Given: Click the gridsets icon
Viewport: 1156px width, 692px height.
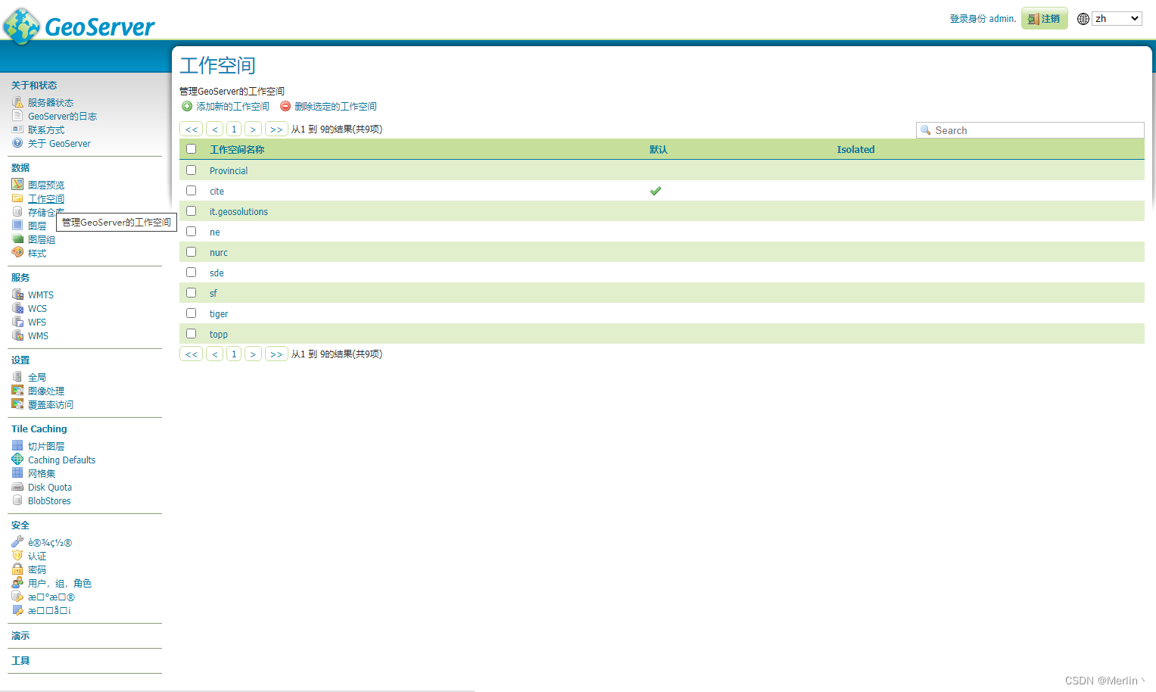Looking at the screenshot, I should coord(17,473).
